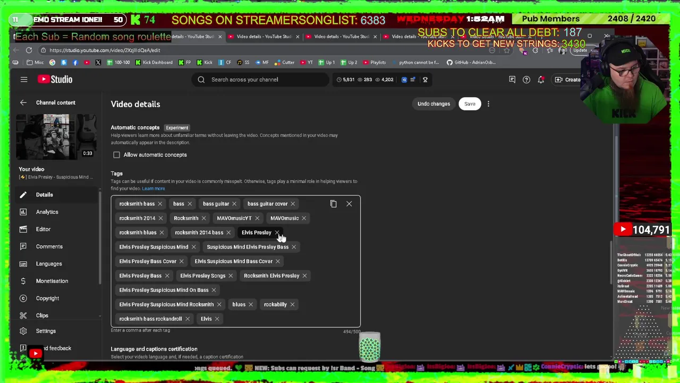Remove the 'rocksmith bass' tag
This screenshot has height=383, width=680.
(160, 204)
